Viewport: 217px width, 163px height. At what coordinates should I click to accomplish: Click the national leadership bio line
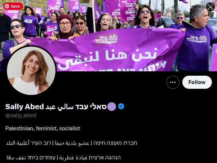coord(63,158)
